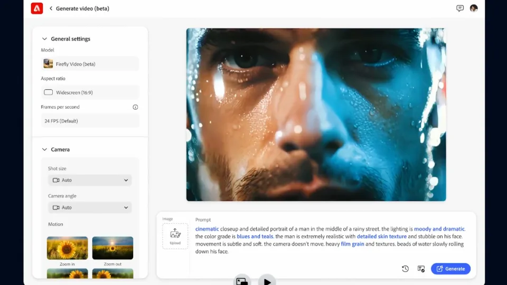The image size is (507, 285).
Task: Select the Zoom in motion thumbnail
Action: 67,248
